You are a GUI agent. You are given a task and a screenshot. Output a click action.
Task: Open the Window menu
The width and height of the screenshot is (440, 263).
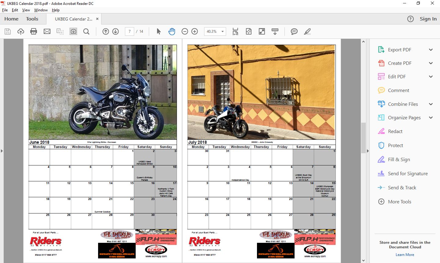[x=41, y=10]
